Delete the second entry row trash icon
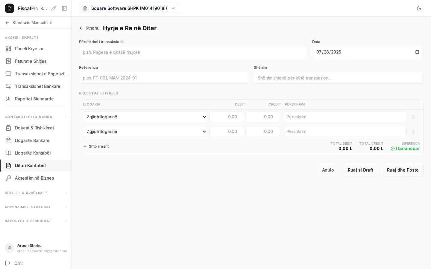This screenshot has width=431, height=269. click(x=413, y=132)
